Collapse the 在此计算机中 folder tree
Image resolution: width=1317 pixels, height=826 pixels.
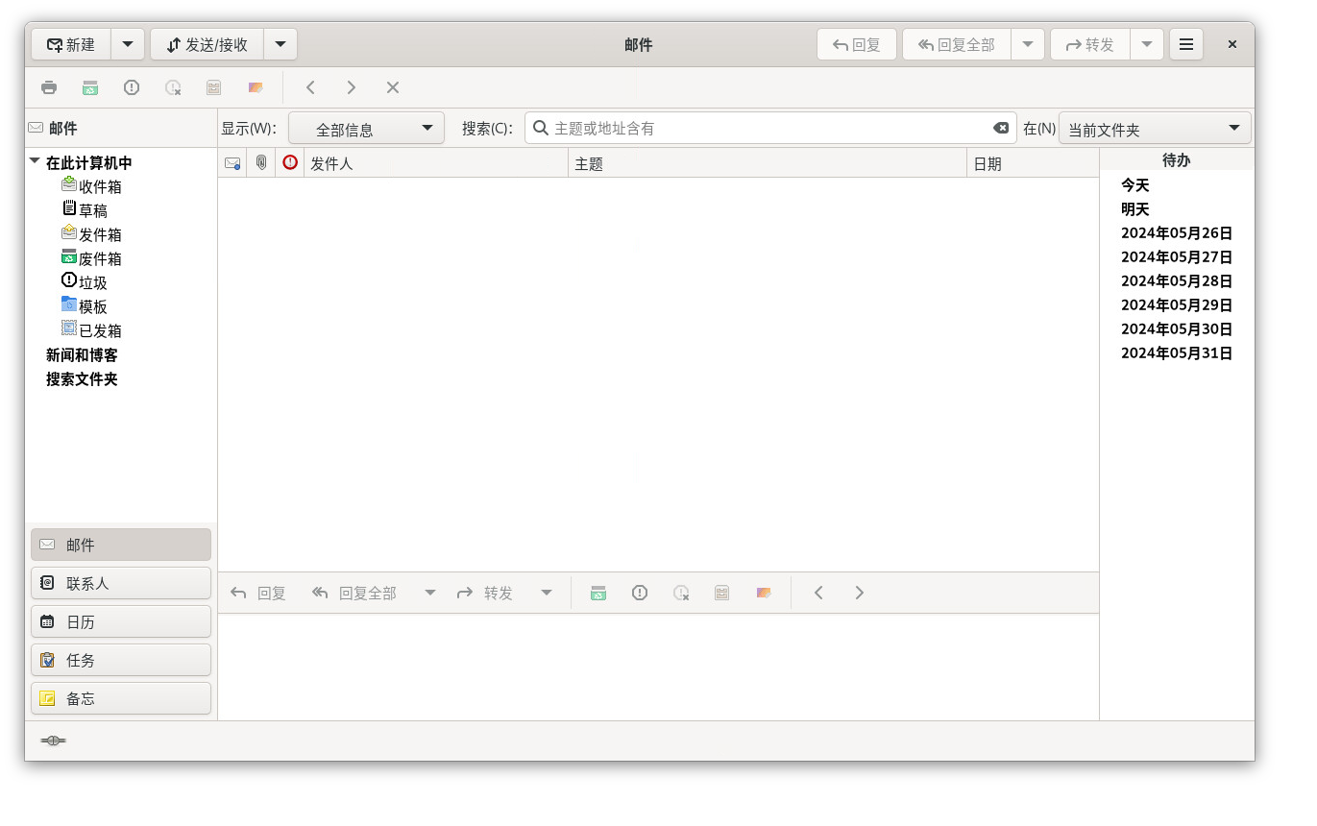click(x=35, y=162)
